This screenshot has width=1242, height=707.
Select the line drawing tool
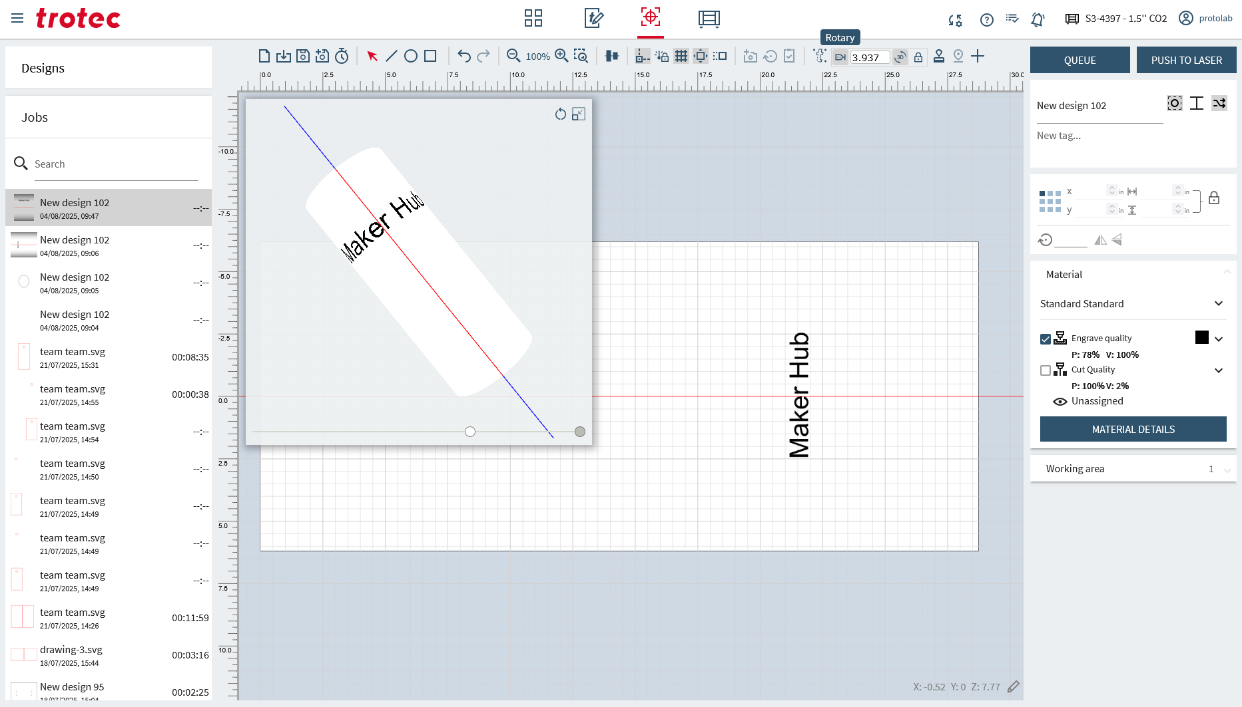(x=392, y=57)
